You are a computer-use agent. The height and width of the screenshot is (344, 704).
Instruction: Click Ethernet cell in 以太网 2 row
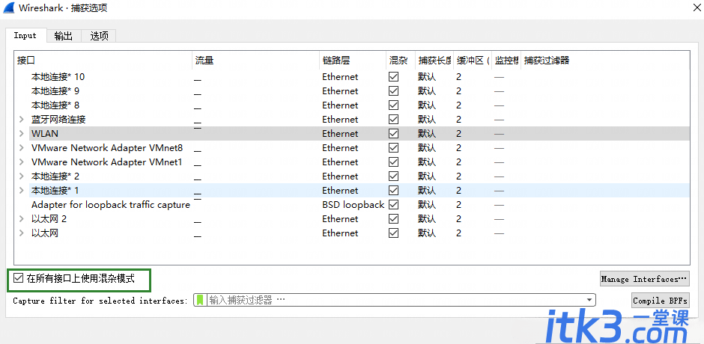coord(340,219)
